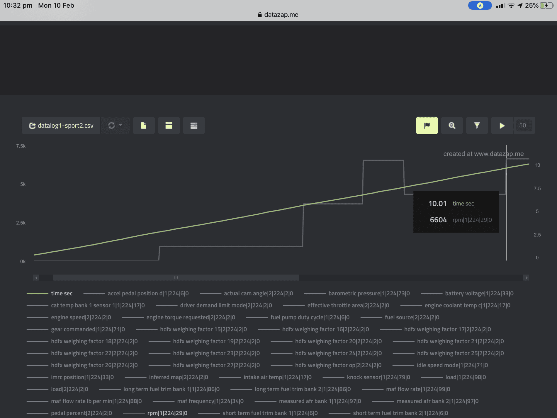The width and height of the screenshot is (557, 418).
Task: Click the playback speed field showing 50
Action: click(x=524, y=126)
